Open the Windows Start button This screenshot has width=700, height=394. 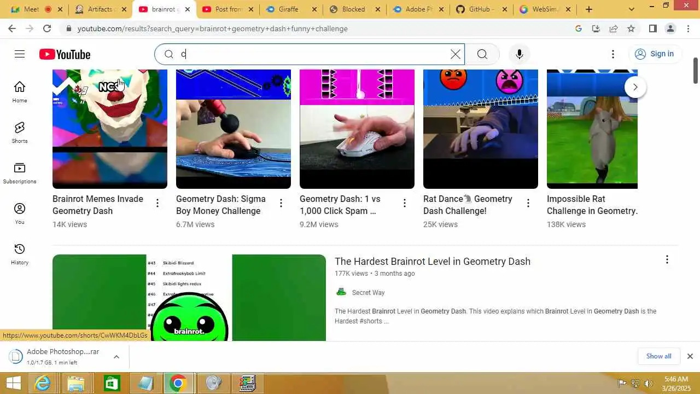(13, 383)
